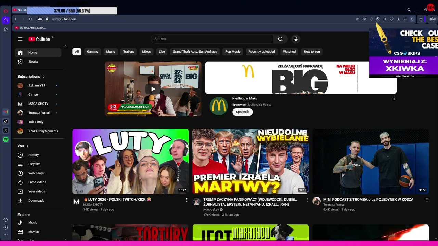Reload the YouTube page
Viewport: 438px width, 246px height.
(x=31, y=19)
